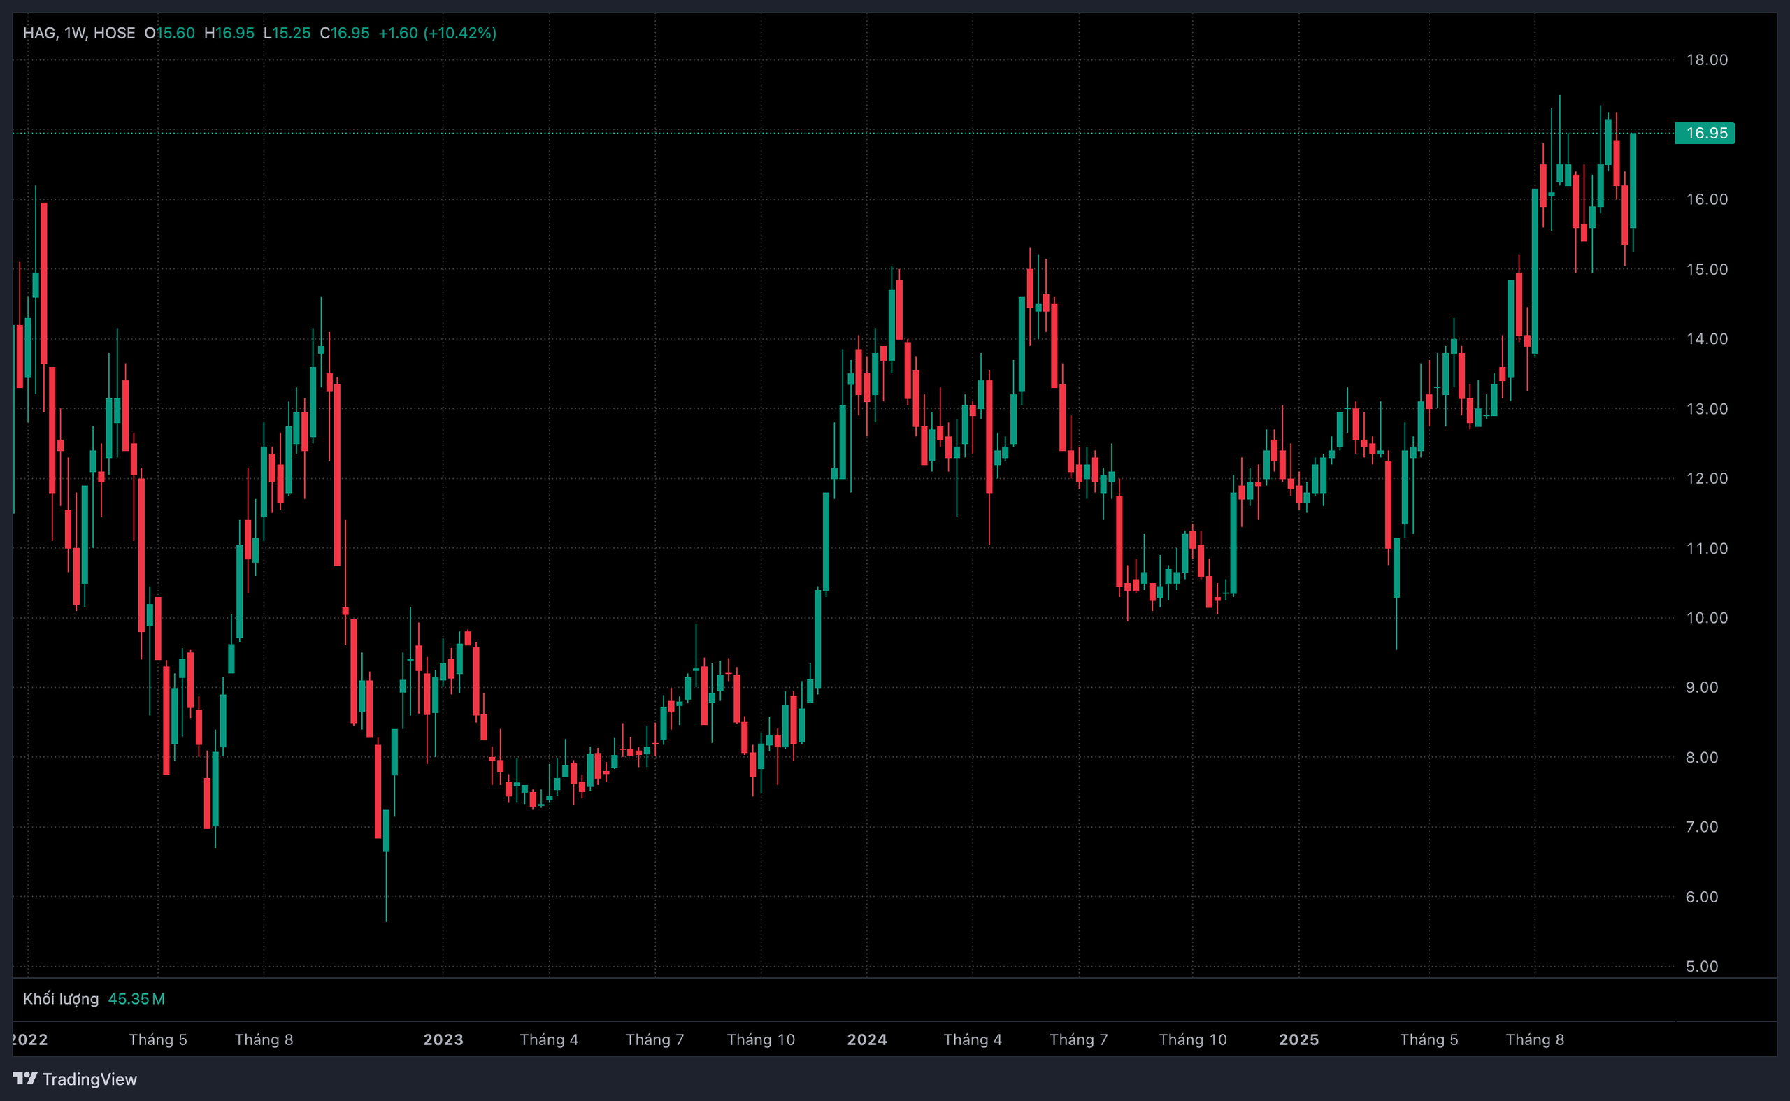1790x1101 pixels.
Task: Click the C16.95 close price in header
Action: [x=345, y=33]
